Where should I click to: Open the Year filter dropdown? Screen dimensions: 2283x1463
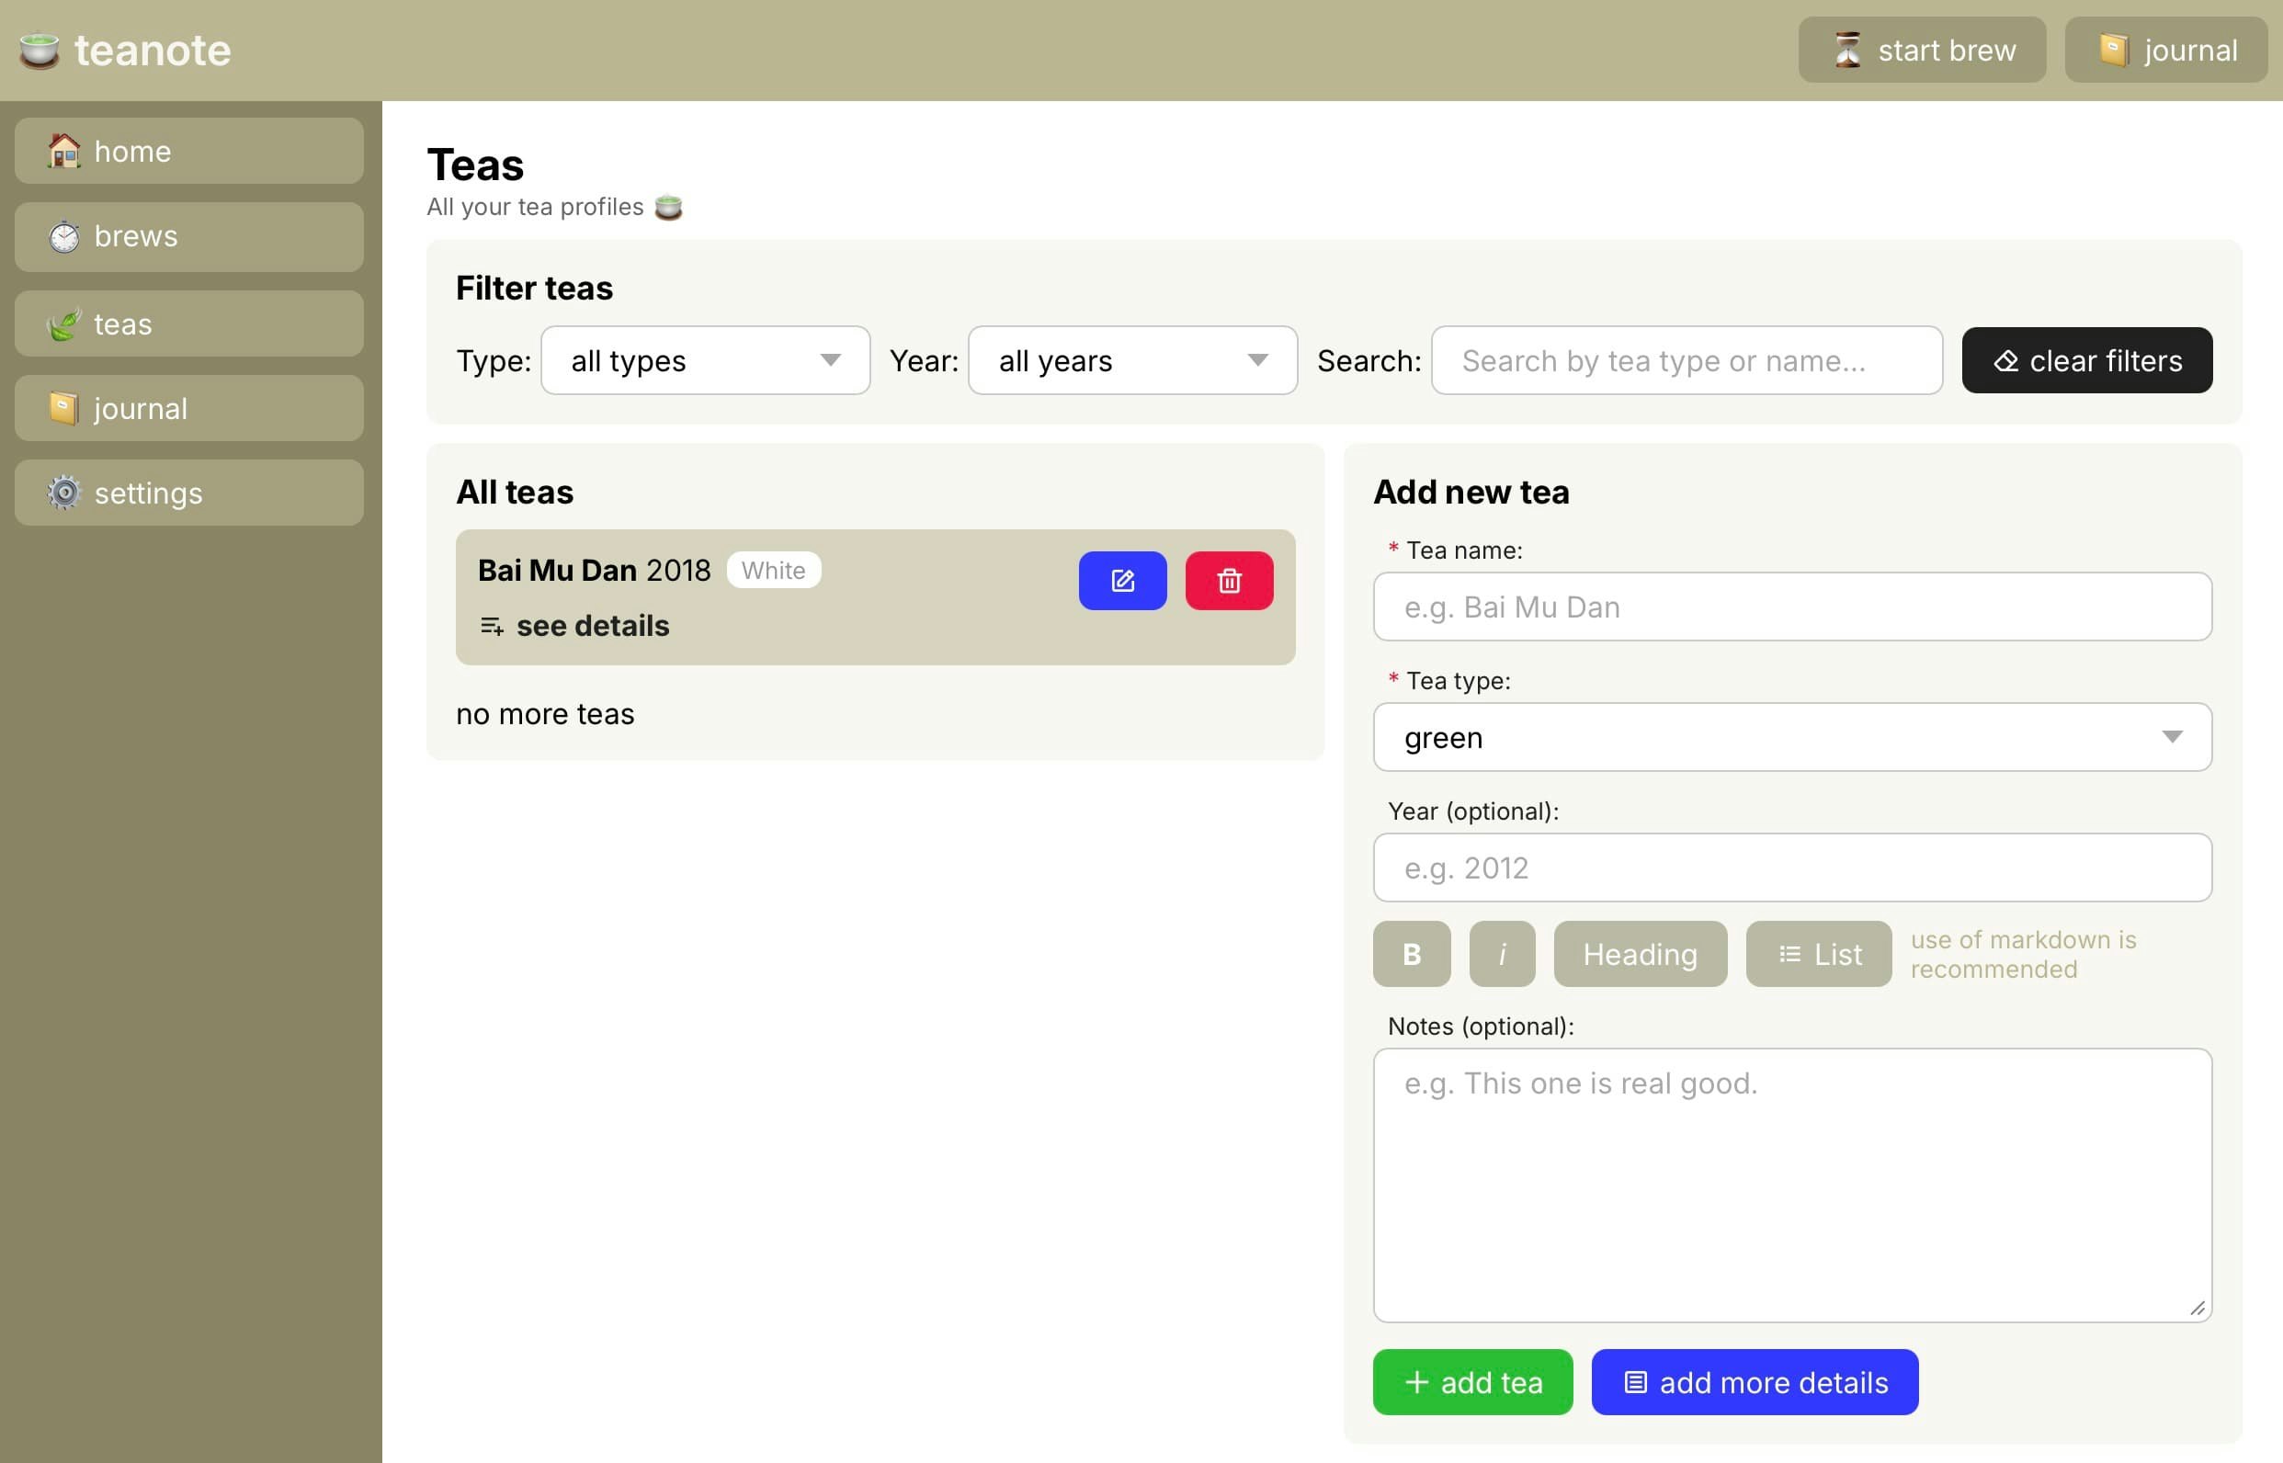[x=1131, y=361]
